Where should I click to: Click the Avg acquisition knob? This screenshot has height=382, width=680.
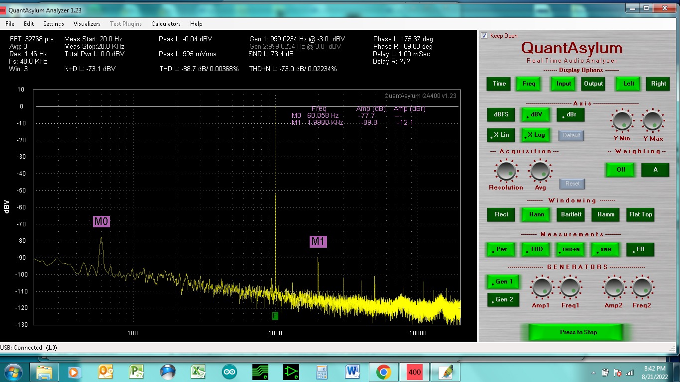click(540, 171)
